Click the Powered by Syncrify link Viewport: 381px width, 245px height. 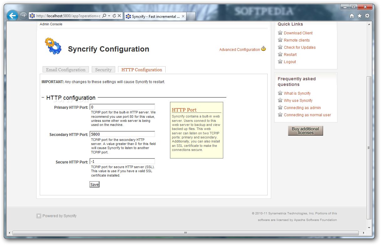point(59,216)
